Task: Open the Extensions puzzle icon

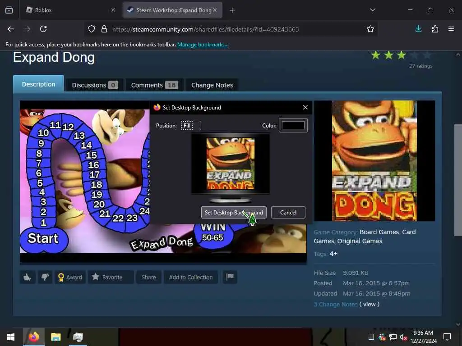Action: [435, 29]
